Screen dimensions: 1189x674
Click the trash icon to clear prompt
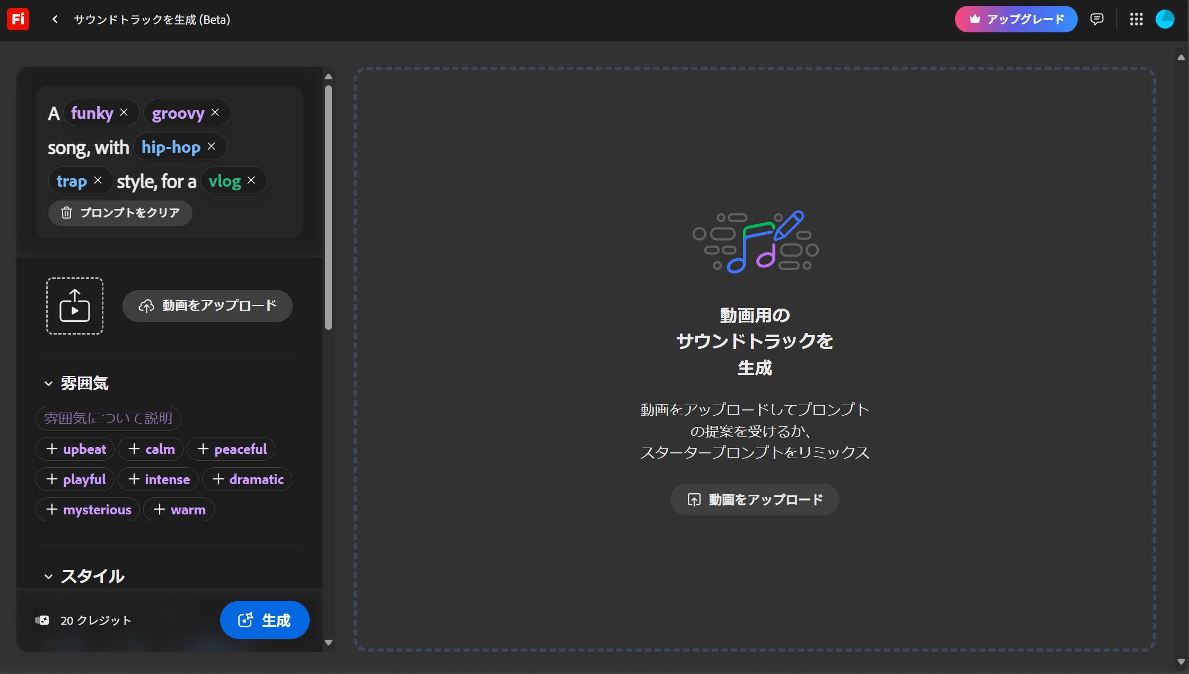[x=66, y=213]
